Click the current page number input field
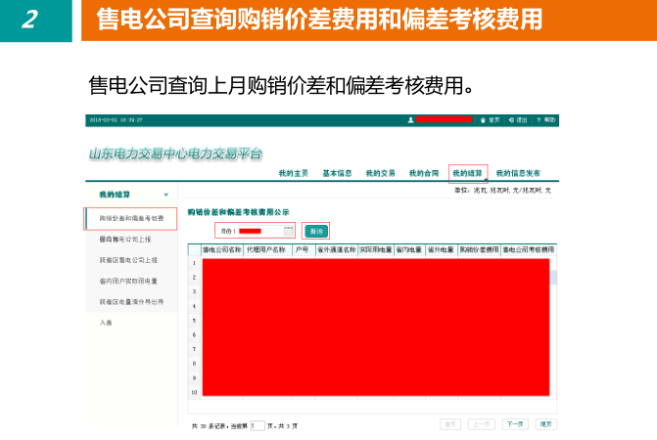The image size is (657, 440). click(x=258, y=426)
